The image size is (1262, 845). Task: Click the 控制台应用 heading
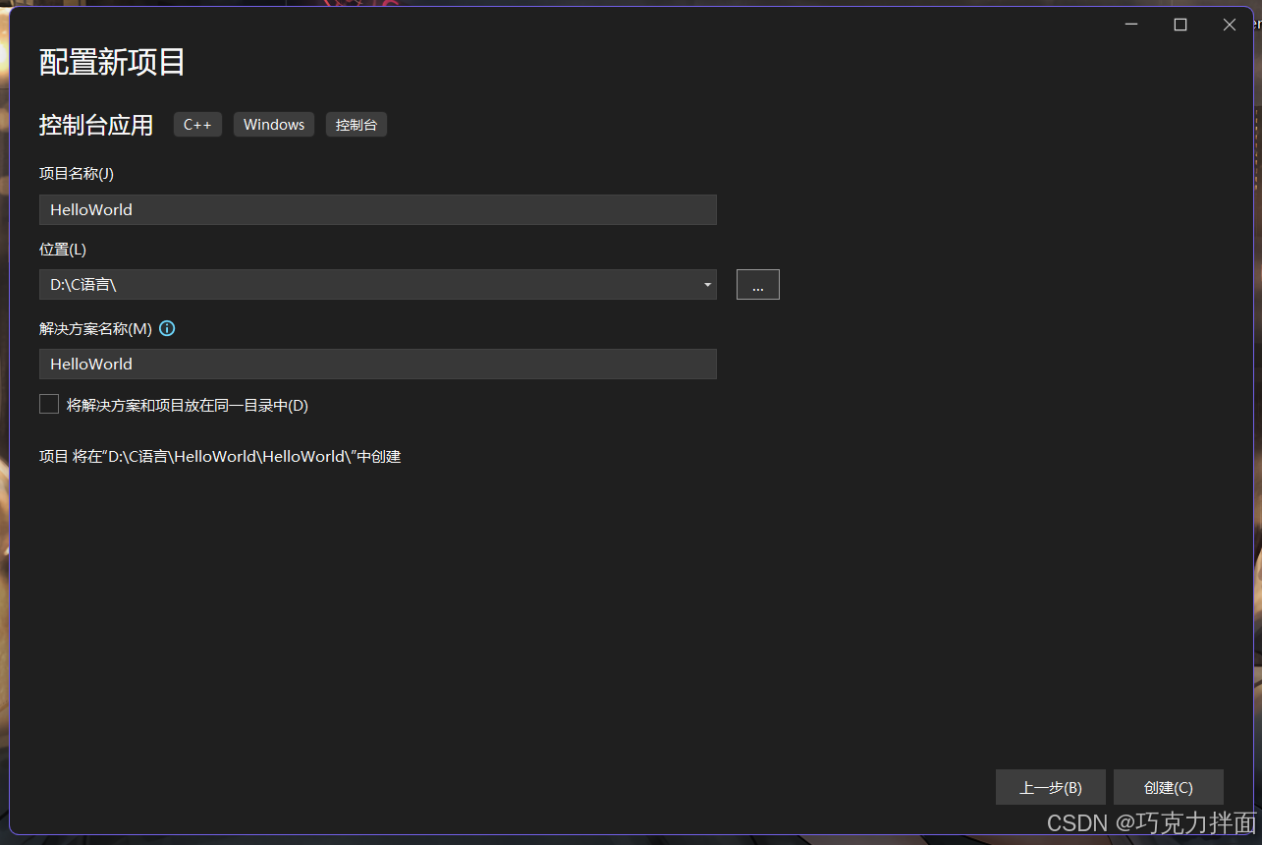95,125
